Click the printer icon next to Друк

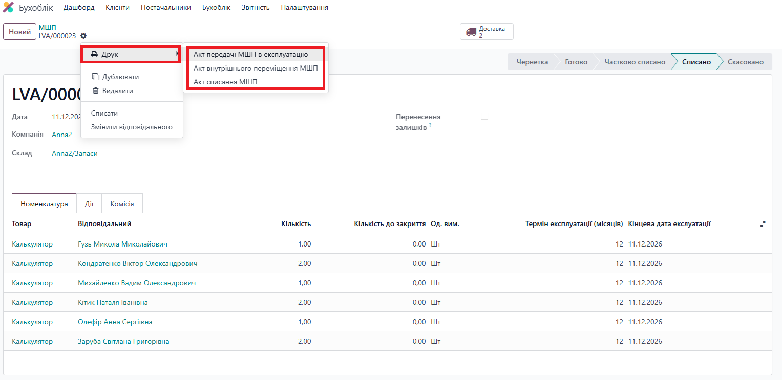click(94, 54)
